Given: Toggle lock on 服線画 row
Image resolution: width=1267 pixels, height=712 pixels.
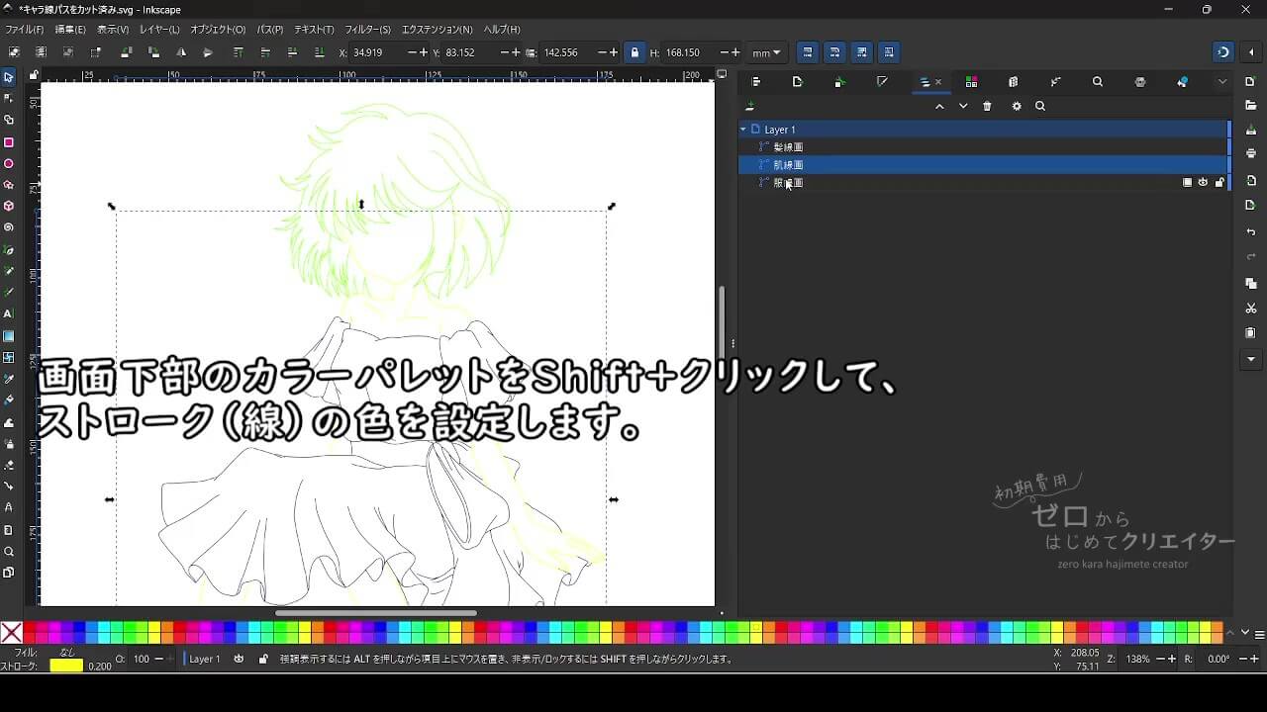Looking at the screenshot, I should 1218,183.
